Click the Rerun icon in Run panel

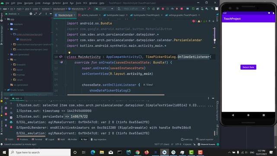click(6, 103)
